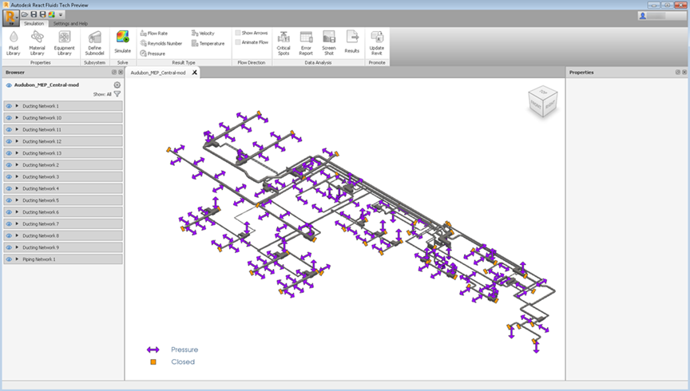This screenshot has width=690, height=391.
Task: Select Reynolds Number result type
Action: tap(161, 43)
